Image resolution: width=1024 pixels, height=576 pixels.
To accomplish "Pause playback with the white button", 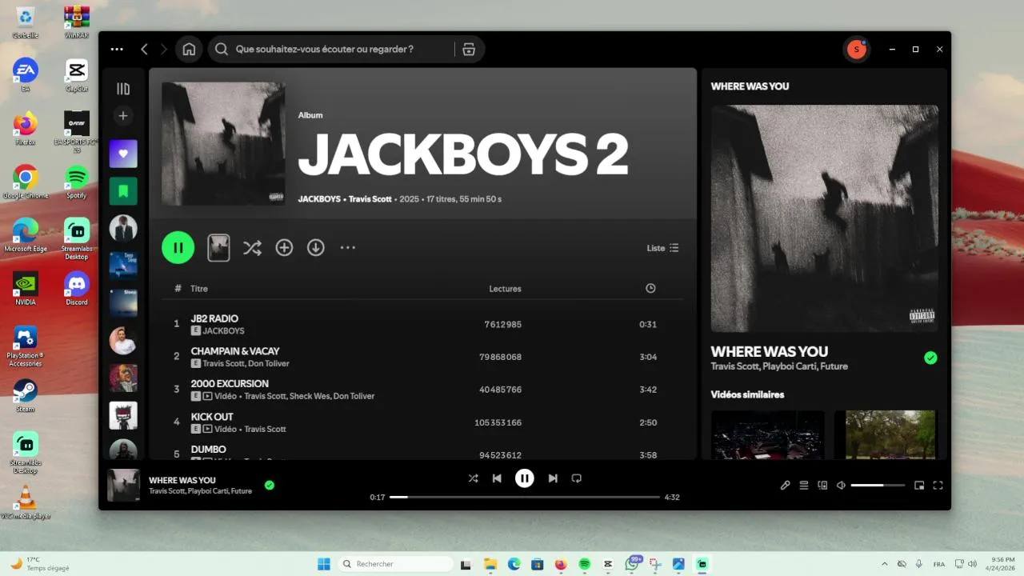I will [524, 478].
